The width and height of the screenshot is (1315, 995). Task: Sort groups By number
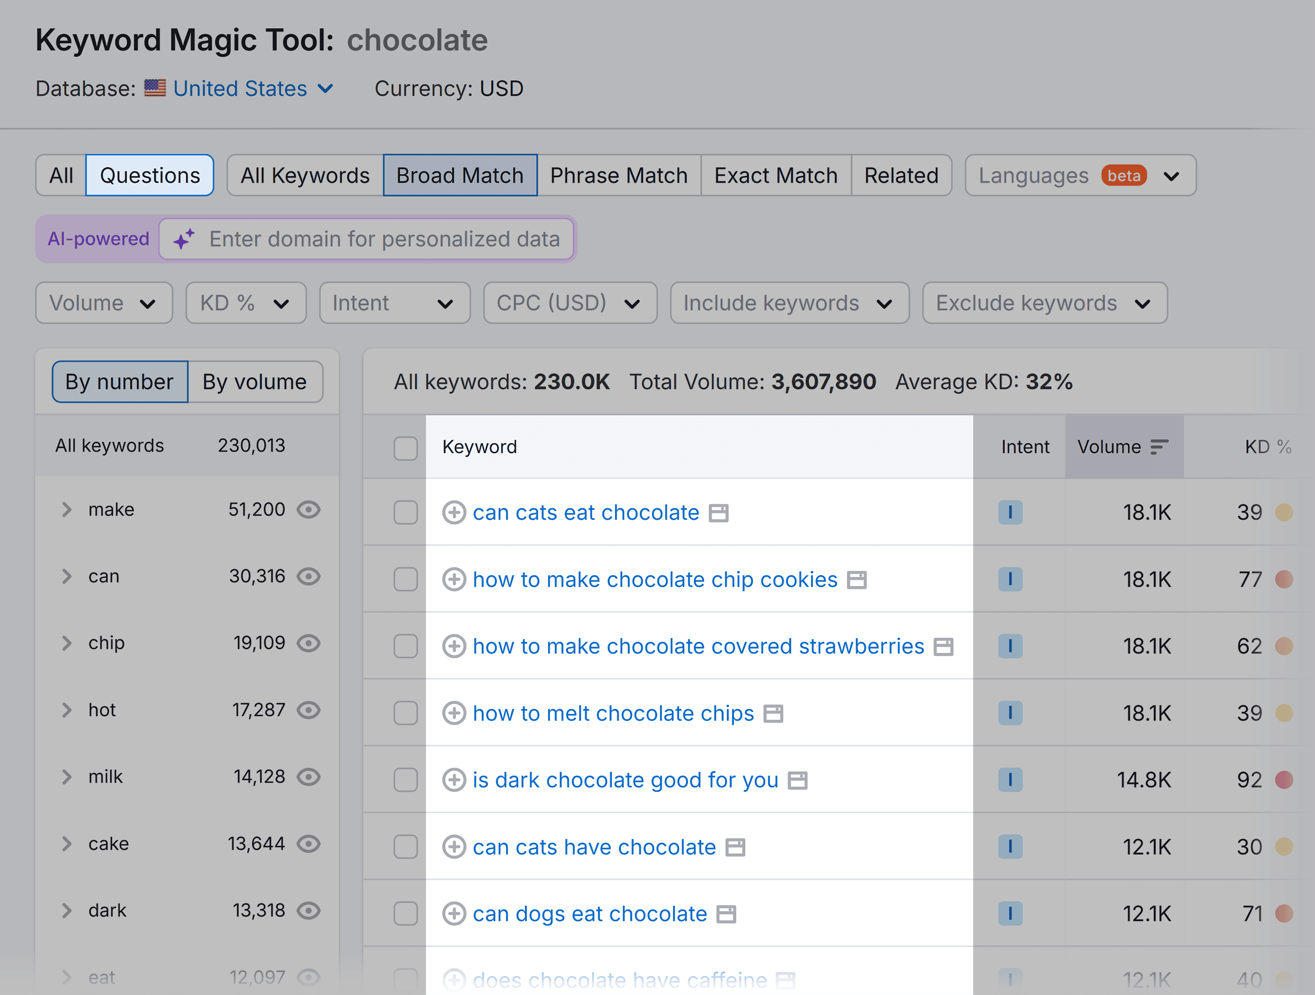120,382
